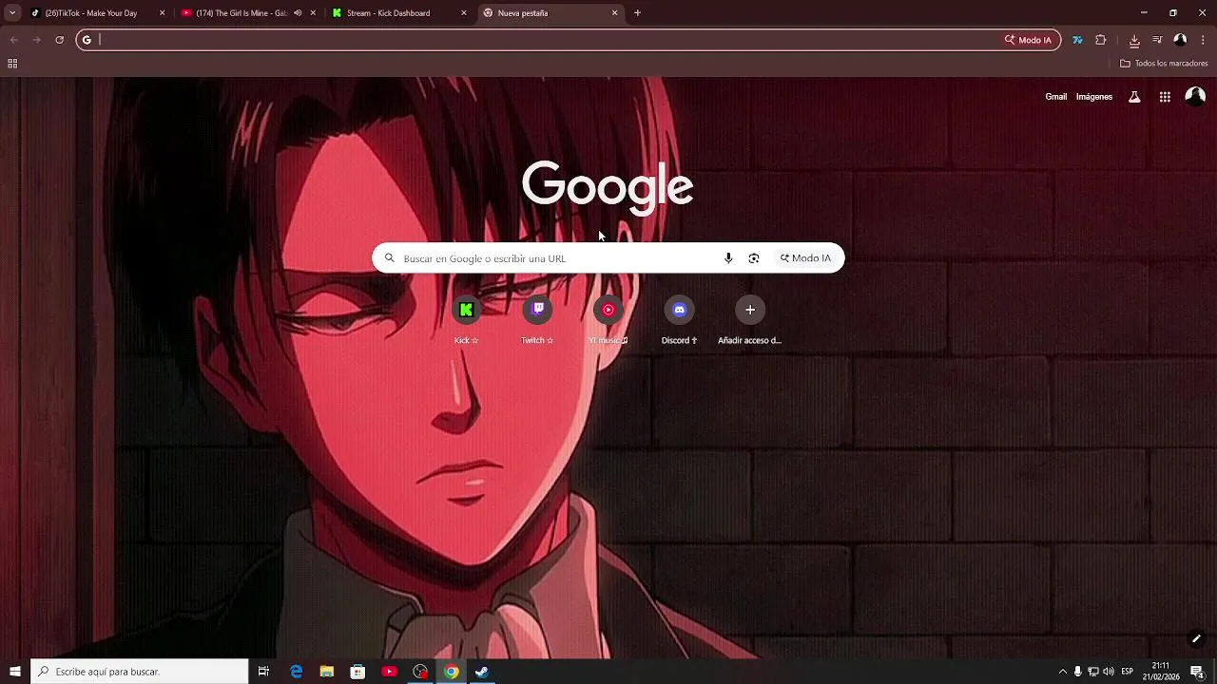Viewport: 1217px width, 684px height.
Task: Open the Discord shortcut tile
Action: point(679,310)
